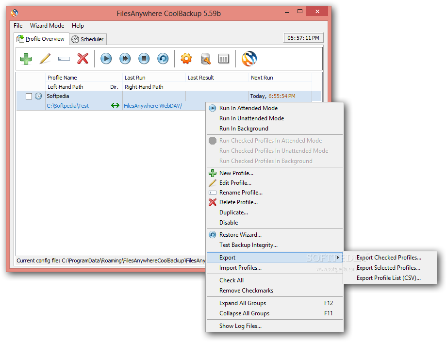Choose Export Checked Profiles...

pyautogui.click(x=390, y=258)
